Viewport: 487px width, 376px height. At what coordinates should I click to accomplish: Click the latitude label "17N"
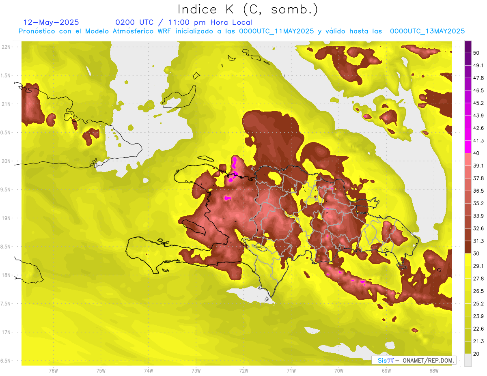pyautogui.click(x=6, y=332)
